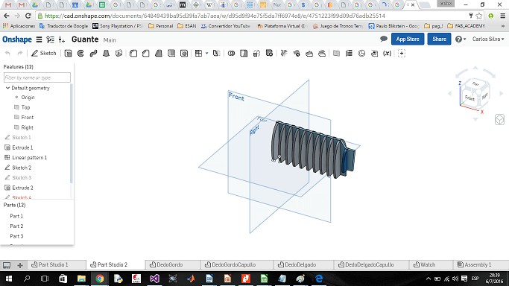Open the Carlos Silva account menu

click(488, 39)
